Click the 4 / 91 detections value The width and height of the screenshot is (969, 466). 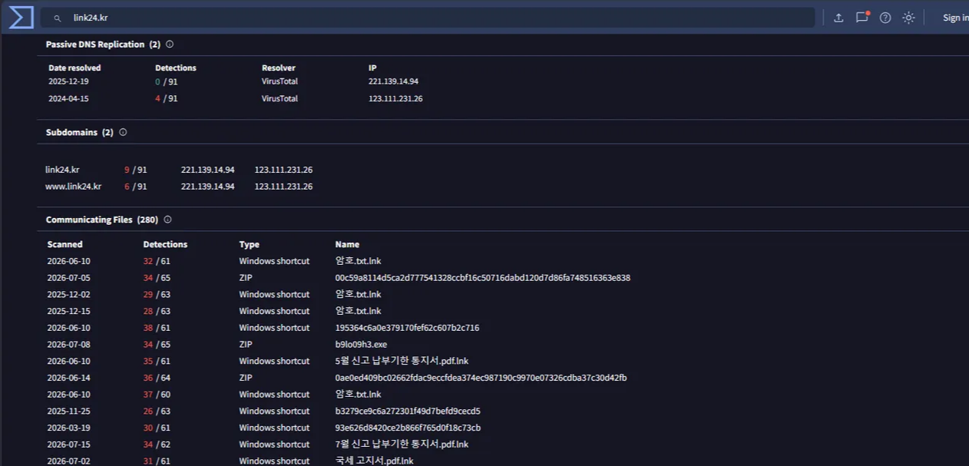[166, 98]
